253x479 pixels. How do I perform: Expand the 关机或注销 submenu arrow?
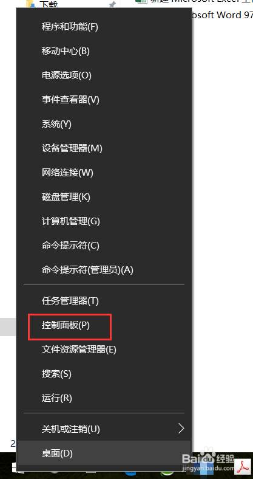(x=181, y=429)
